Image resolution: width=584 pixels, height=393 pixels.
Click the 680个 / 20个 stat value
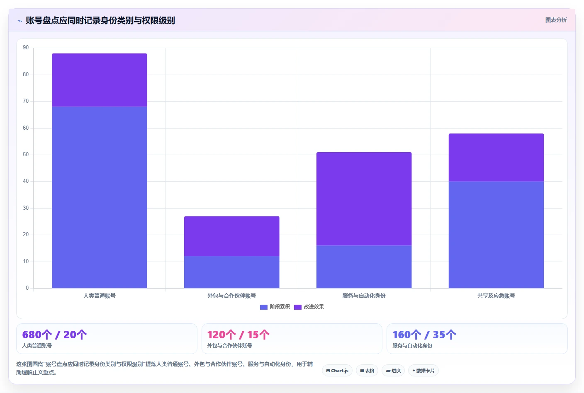coord(54,335)
